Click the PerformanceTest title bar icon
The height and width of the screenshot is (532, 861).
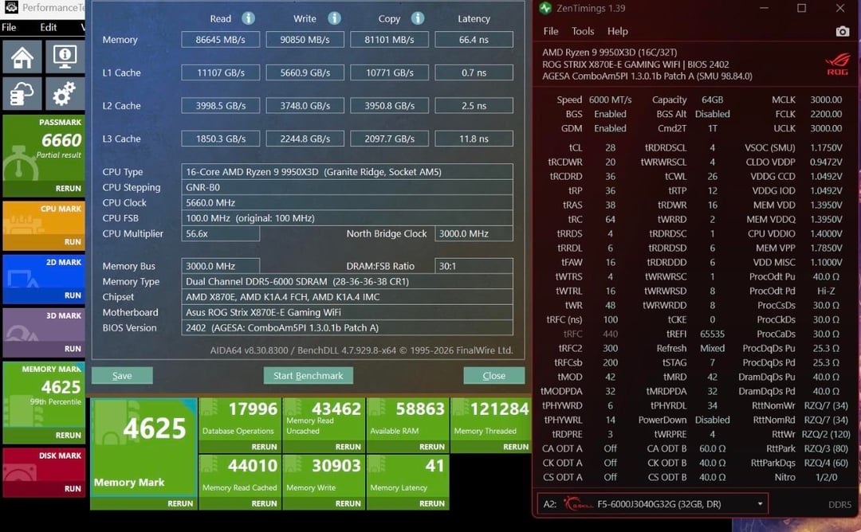tap(11, 8)
